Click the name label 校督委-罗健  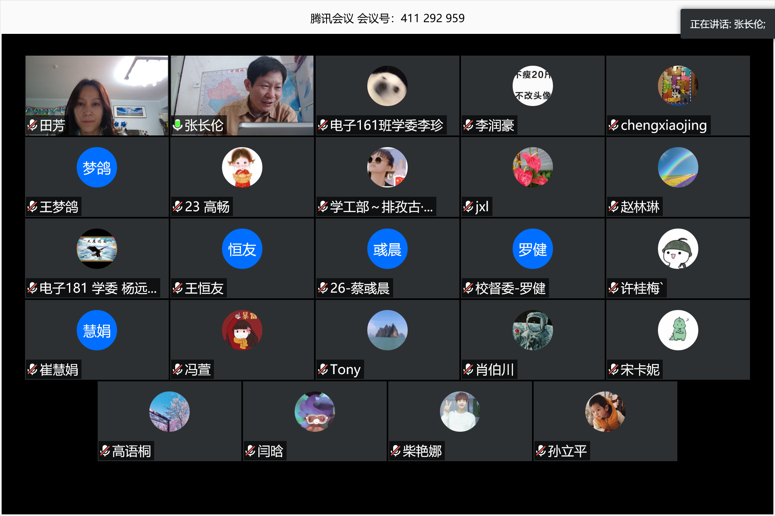click(x=510, y=288)
